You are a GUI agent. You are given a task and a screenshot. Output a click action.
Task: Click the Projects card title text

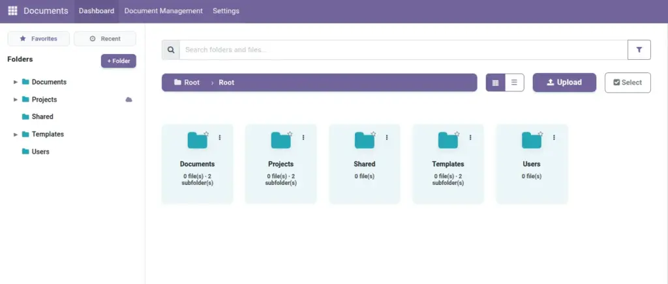pyautogui.click(x=281, y=164)
